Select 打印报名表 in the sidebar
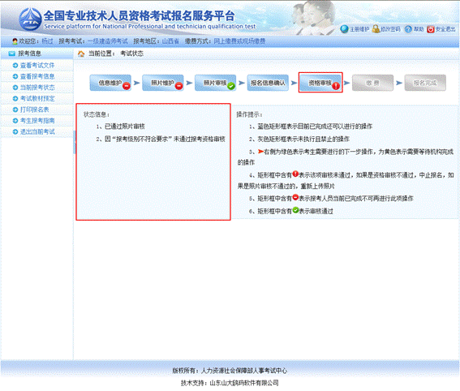The image size is (460, 391). (34, 110)
